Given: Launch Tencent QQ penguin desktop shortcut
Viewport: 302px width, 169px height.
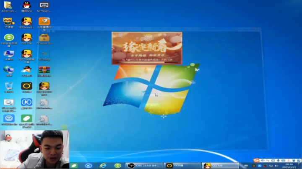Looking at the screenshot, I should (26, 7).
